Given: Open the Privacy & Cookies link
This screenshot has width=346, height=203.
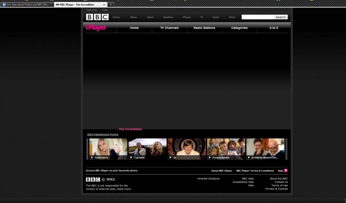Looking at the screenshot, I should point(276,189).
